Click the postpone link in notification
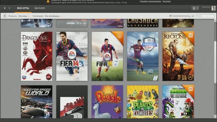This screenshot has height=122, width=217. click(x=166, y=1)
